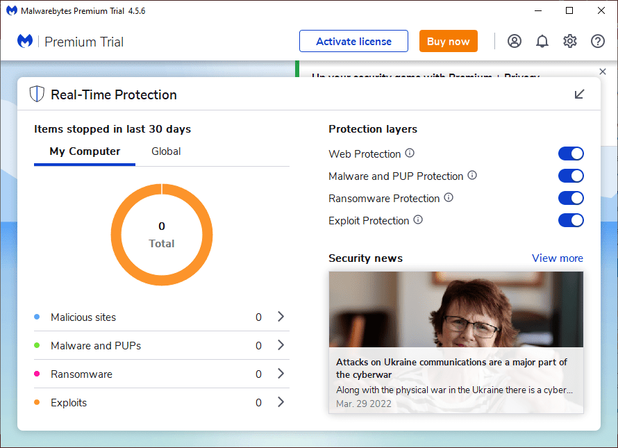
Task: Switch to the Global tab
Action: (166, 151)
